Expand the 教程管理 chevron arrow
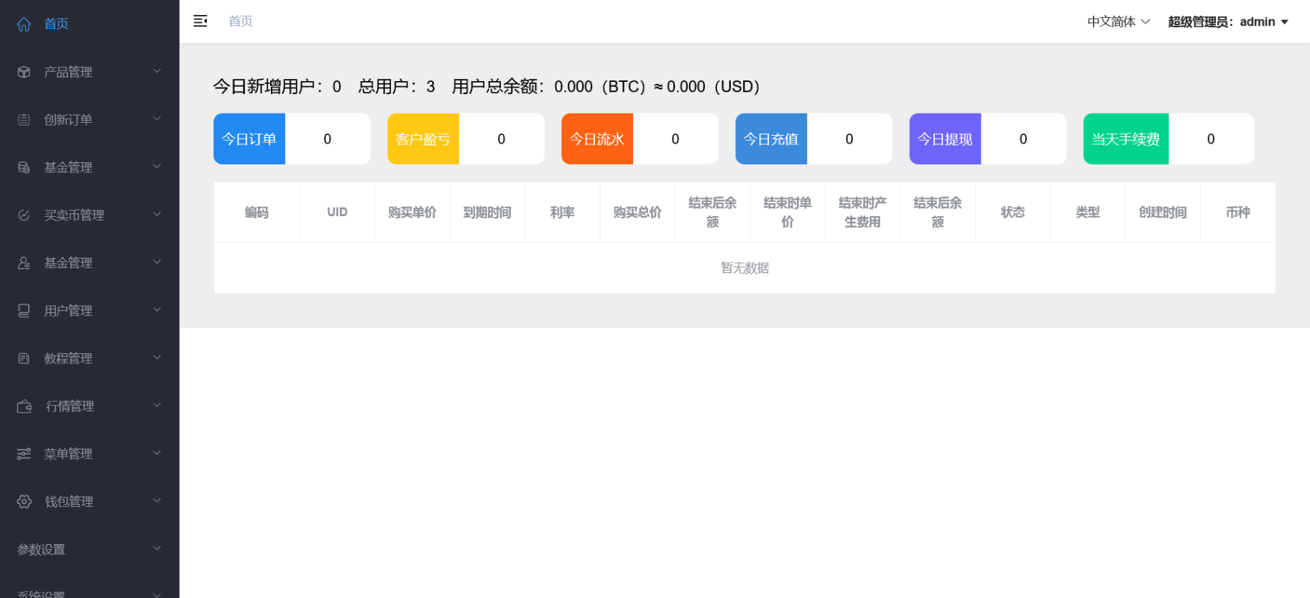 (157, 358)
